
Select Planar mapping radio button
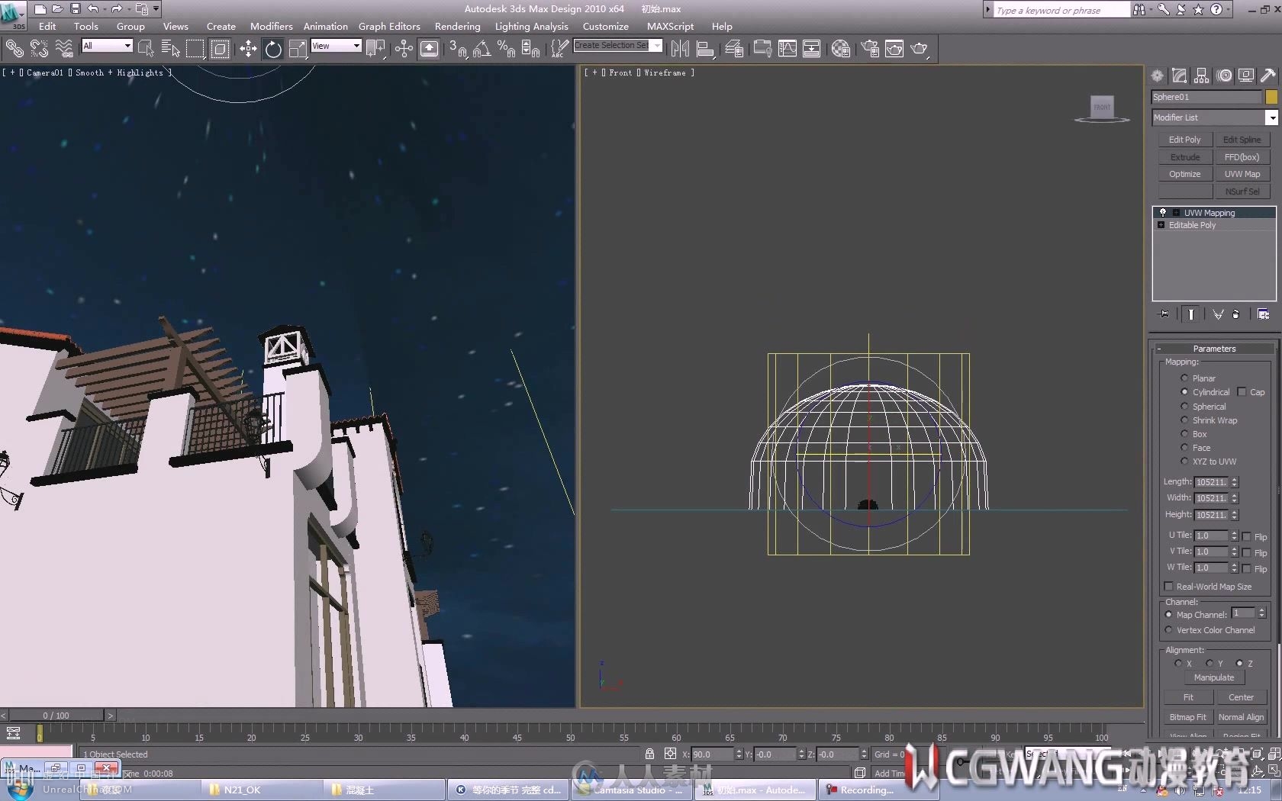[1184, 378]
